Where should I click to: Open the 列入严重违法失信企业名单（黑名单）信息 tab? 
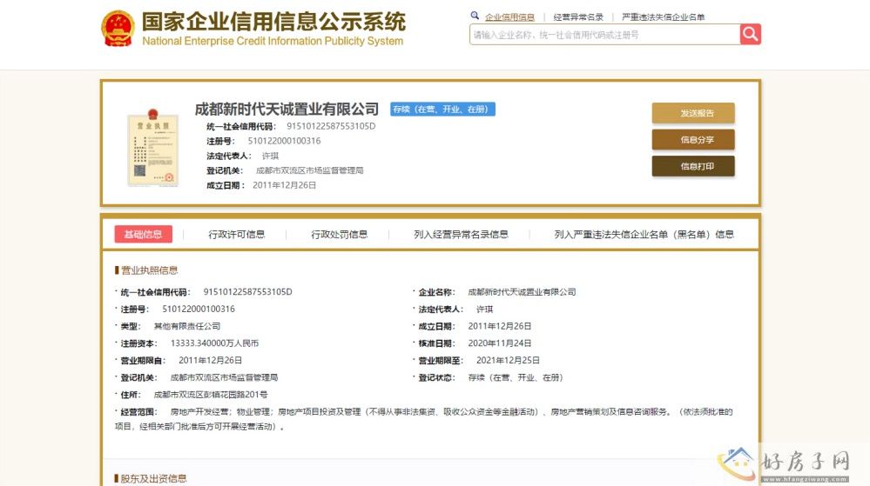point(644,235)
